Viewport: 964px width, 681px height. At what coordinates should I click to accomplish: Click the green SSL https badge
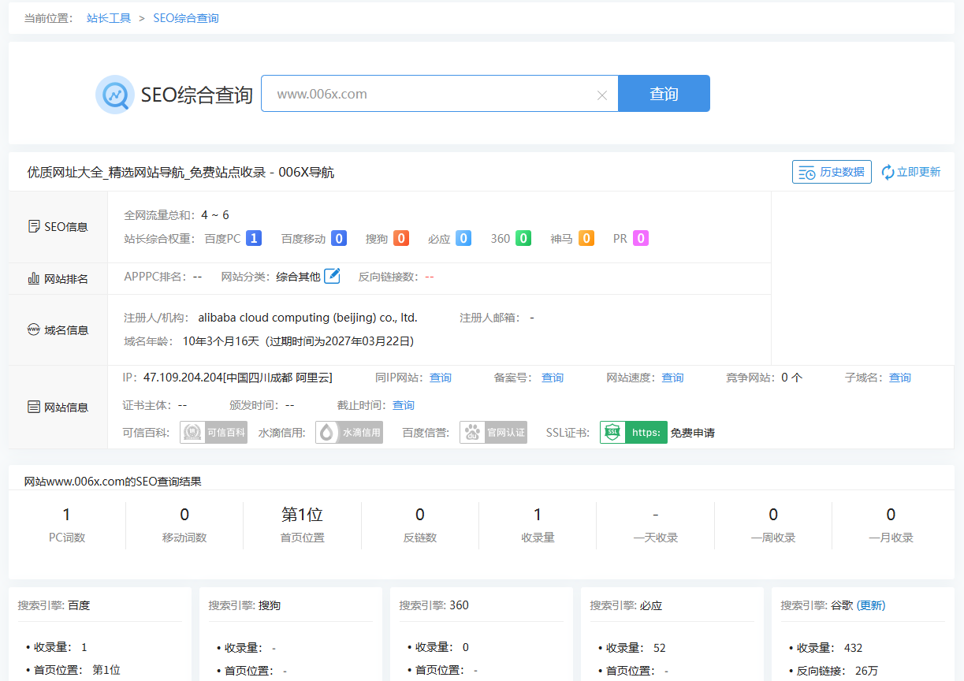coord(634,432)
